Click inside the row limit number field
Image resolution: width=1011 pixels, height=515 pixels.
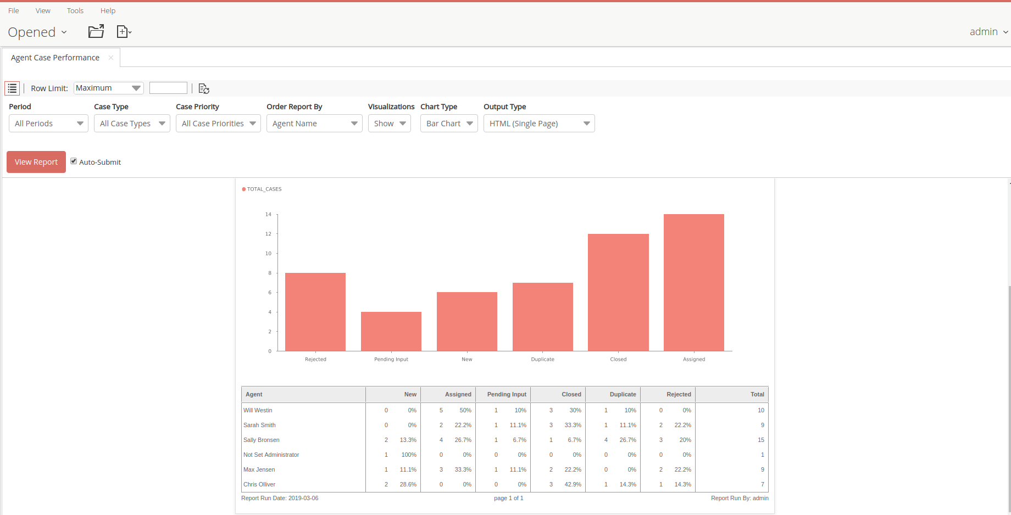tap(168, 88)
